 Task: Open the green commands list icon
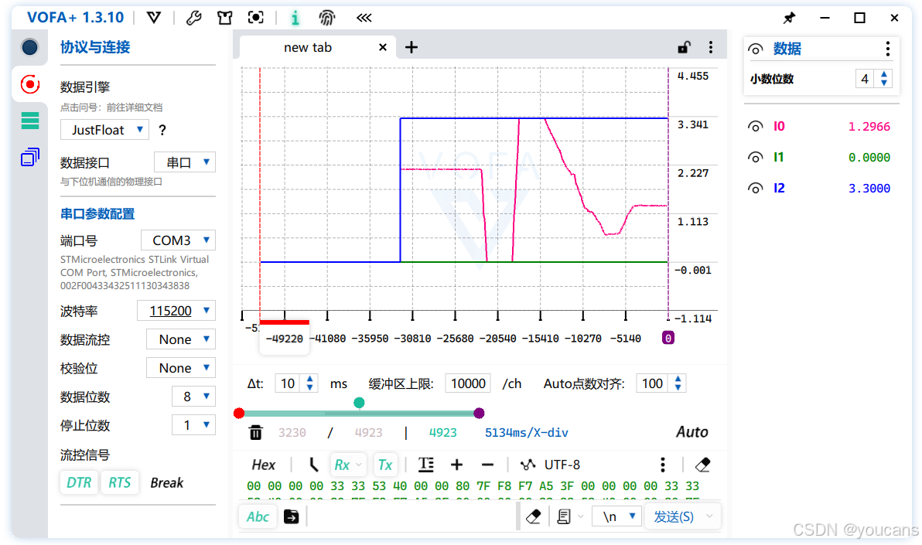tap(30, 121)
